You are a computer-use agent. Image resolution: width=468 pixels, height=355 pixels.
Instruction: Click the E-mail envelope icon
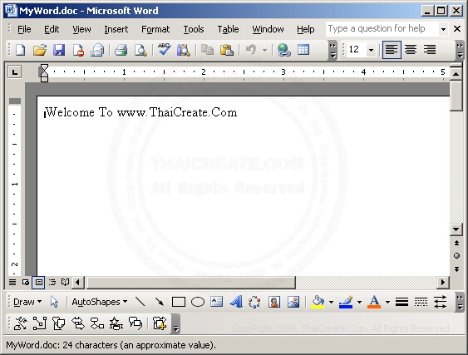pos(97,50)
